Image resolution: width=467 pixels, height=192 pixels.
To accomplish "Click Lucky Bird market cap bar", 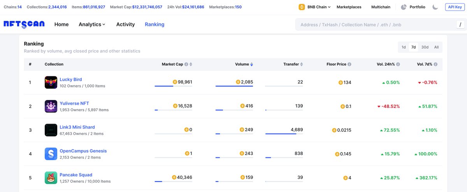I will (x=173, y=86).
